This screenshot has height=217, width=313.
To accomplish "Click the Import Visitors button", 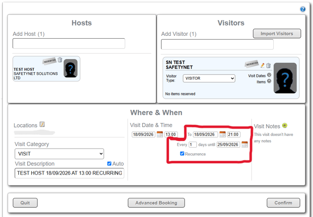I will pyautogui.click(x=277, y=34).
